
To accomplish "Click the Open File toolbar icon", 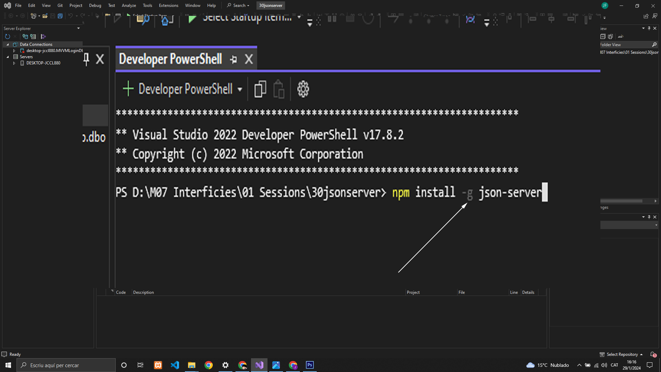I will (x=45, y=16).
